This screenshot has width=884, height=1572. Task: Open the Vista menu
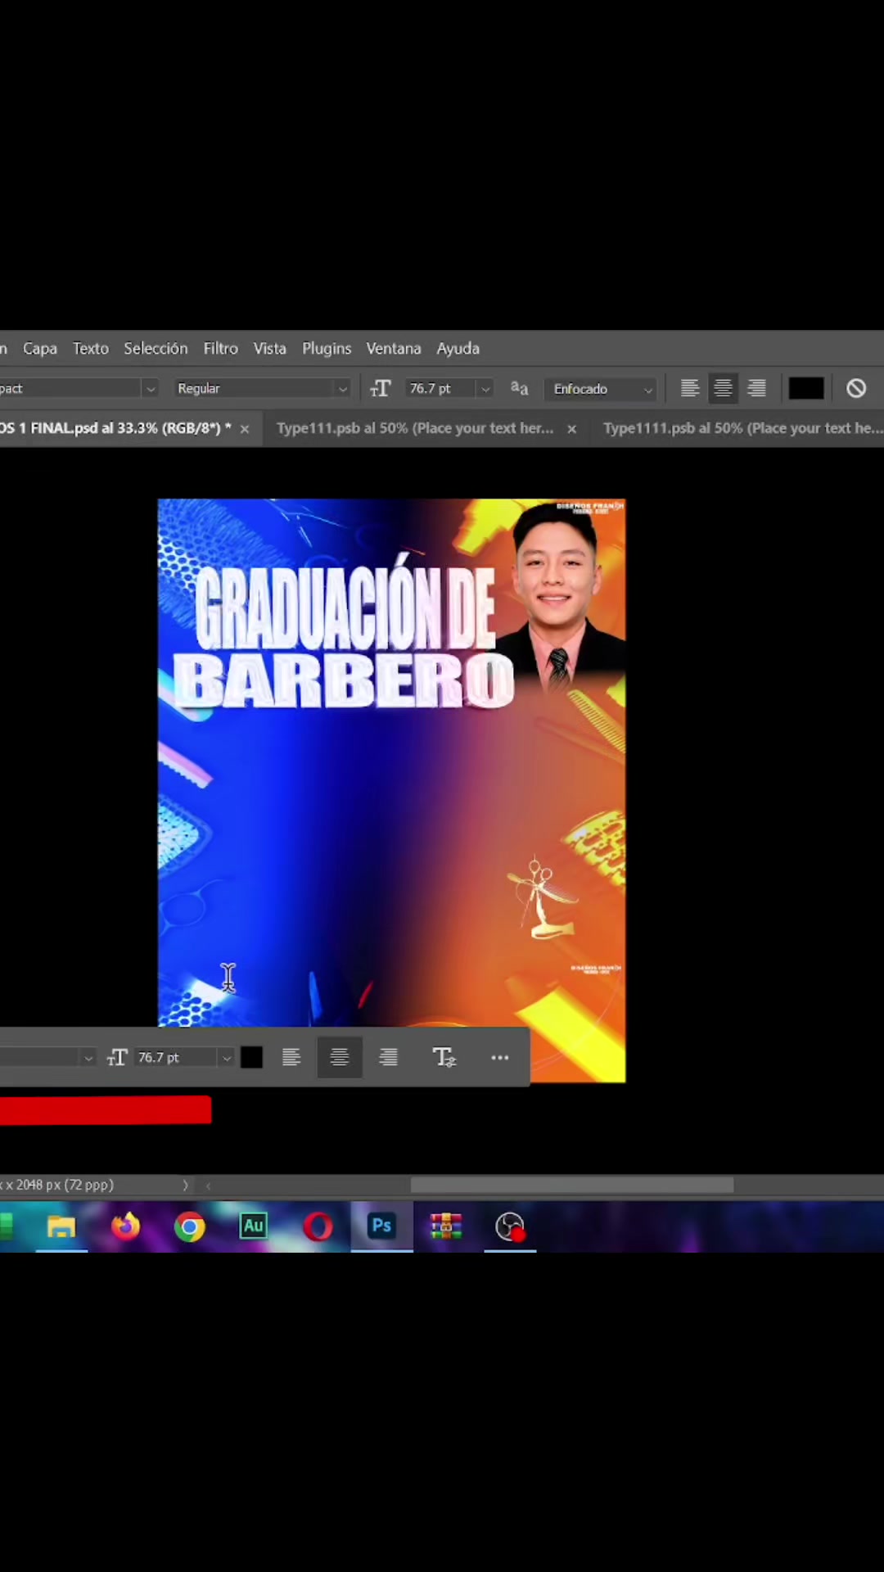270,348
